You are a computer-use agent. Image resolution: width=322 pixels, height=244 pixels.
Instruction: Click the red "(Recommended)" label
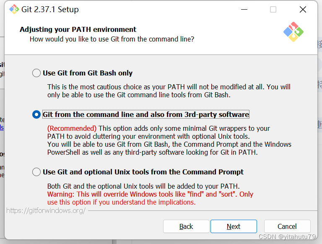click(72, 128)
